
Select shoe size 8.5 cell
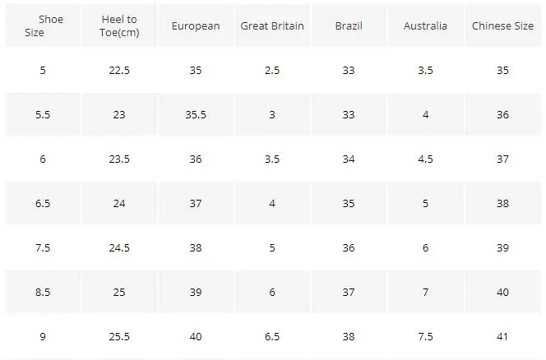coord(43,293)
